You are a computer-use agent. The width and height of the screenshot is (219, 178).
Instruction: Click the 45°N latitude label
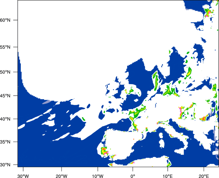[5, 96]
